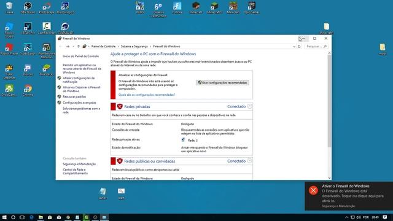Refresh the Firewall do Windows page
393x221 pixels.
pyautogui.click(x=299, y=47)
